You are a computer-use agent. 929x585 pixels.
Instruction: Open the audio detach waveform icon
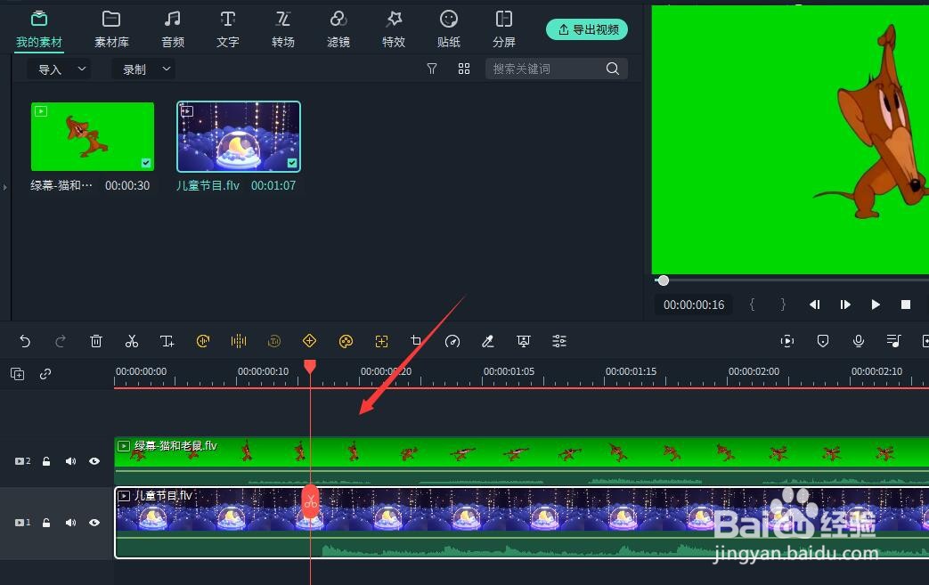click(202, 341)
